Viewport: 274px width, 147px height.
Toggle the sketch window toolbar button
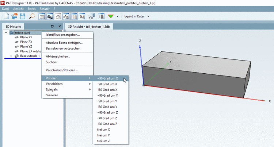(x=58, y=16)
